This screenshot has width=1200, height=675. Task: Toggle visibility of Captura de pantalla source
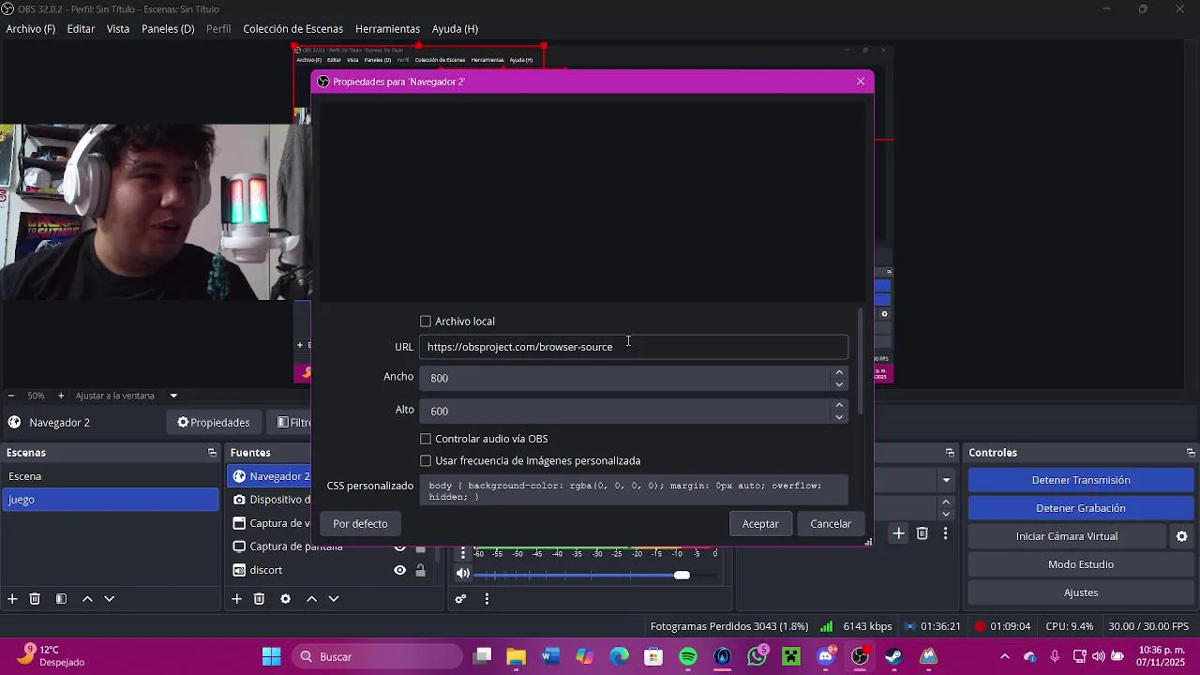[x=400, y=547]
